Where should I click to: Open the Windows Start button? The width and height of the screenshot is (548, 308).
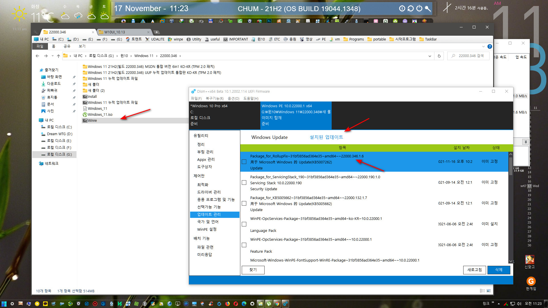(x=4, y=304)
